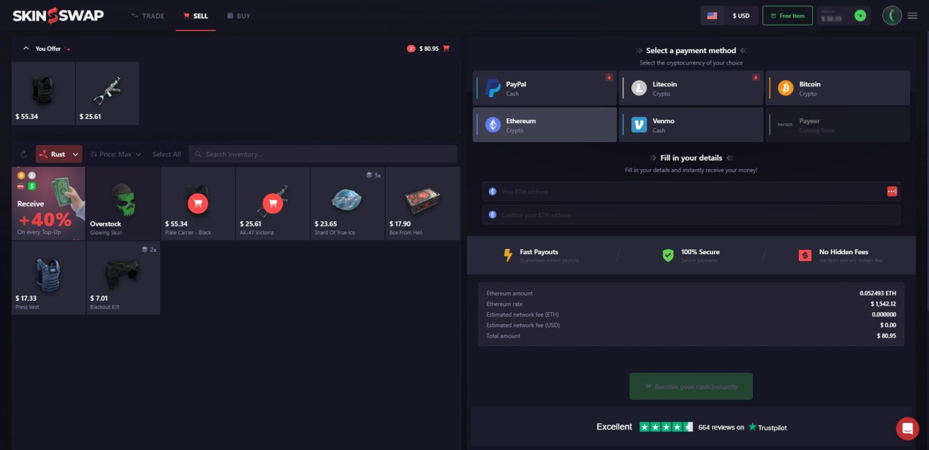
Task: Expand the Price: Max sort dropdown
Action: (x=116, y=154)
